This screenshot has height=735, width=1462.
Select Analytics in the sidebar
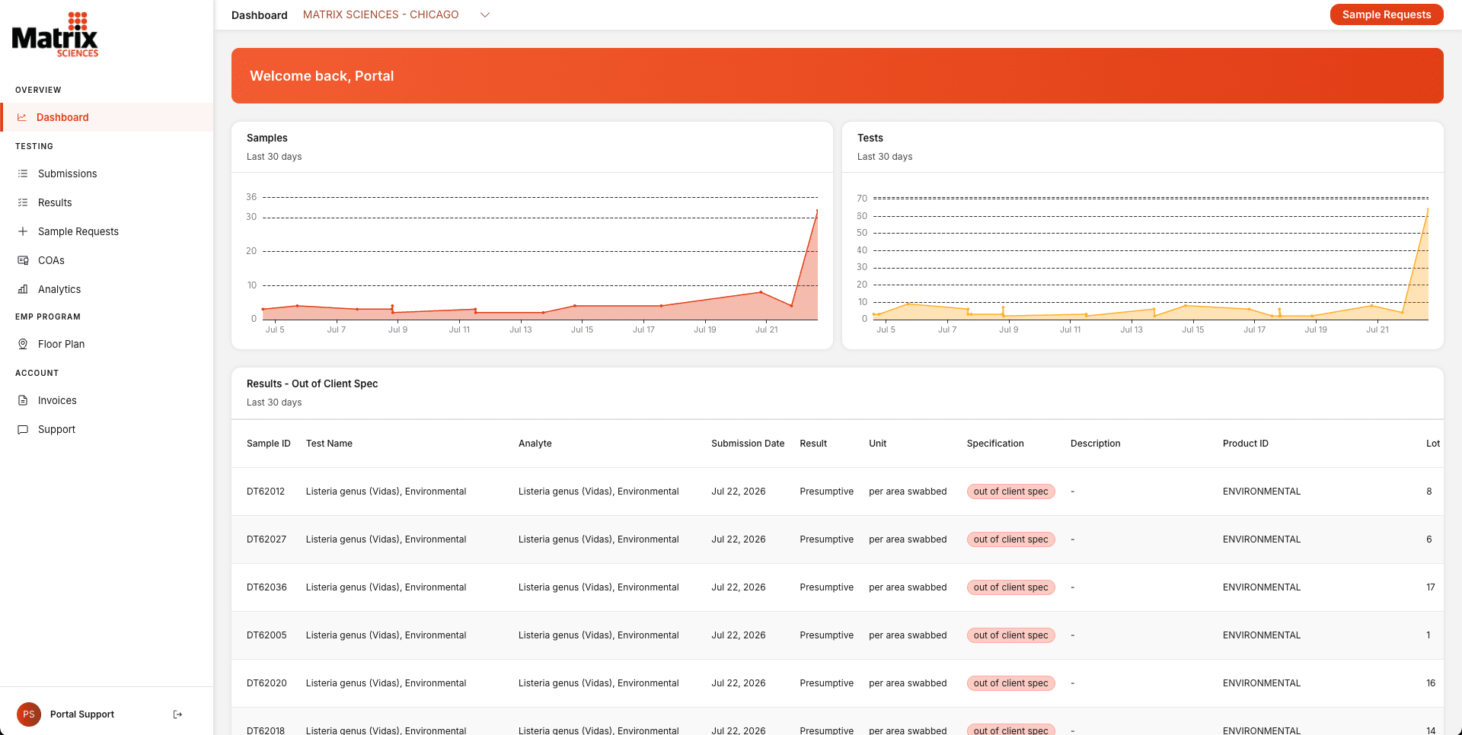107,289
